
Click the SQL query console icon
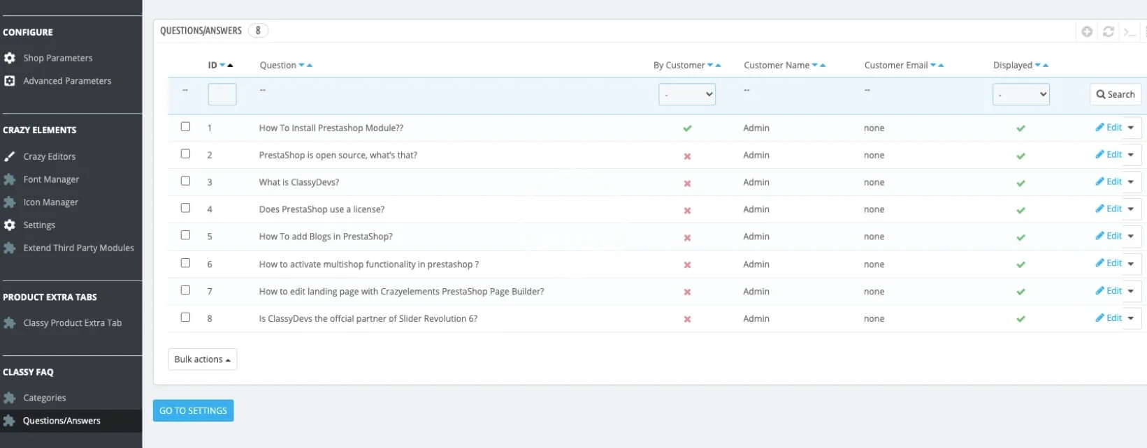click(x=1129, y=31)
